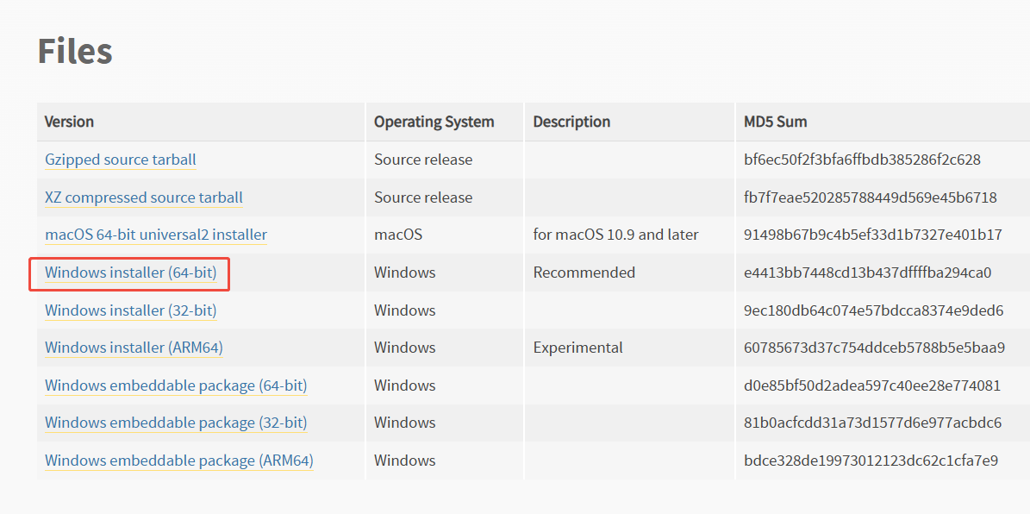Click MD5 hash of Windows 64-bit installer

click(x=867, y=273)
